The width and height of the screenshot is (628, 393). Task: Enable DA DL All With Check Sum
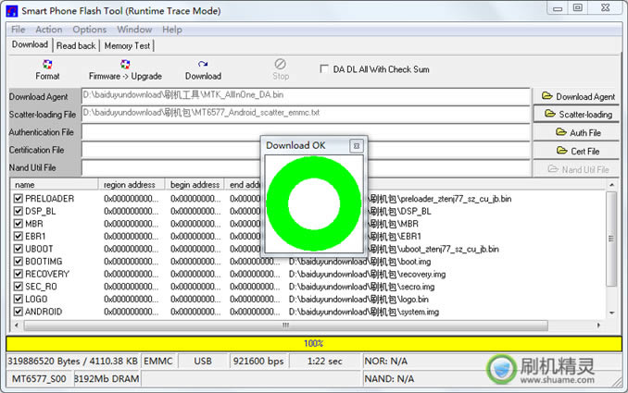(324, 68)
